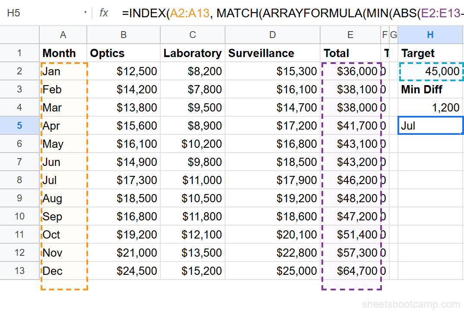This screenshot has width=464, height=312.
Task: Select row 1 header
Action: tap(19, 53)
